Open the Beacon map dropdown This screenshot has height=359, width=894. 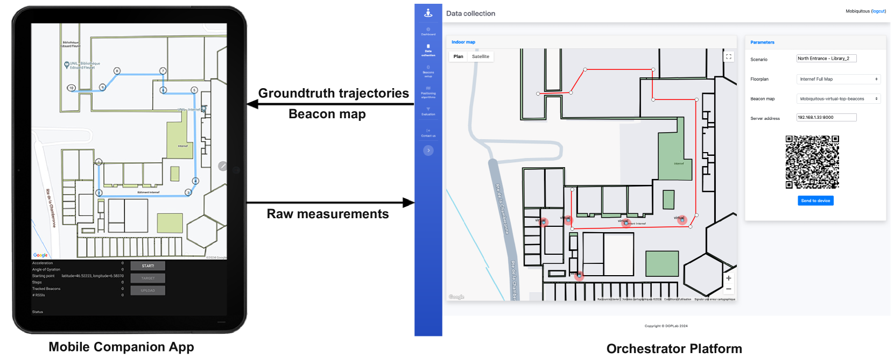(x=839, y=99)
